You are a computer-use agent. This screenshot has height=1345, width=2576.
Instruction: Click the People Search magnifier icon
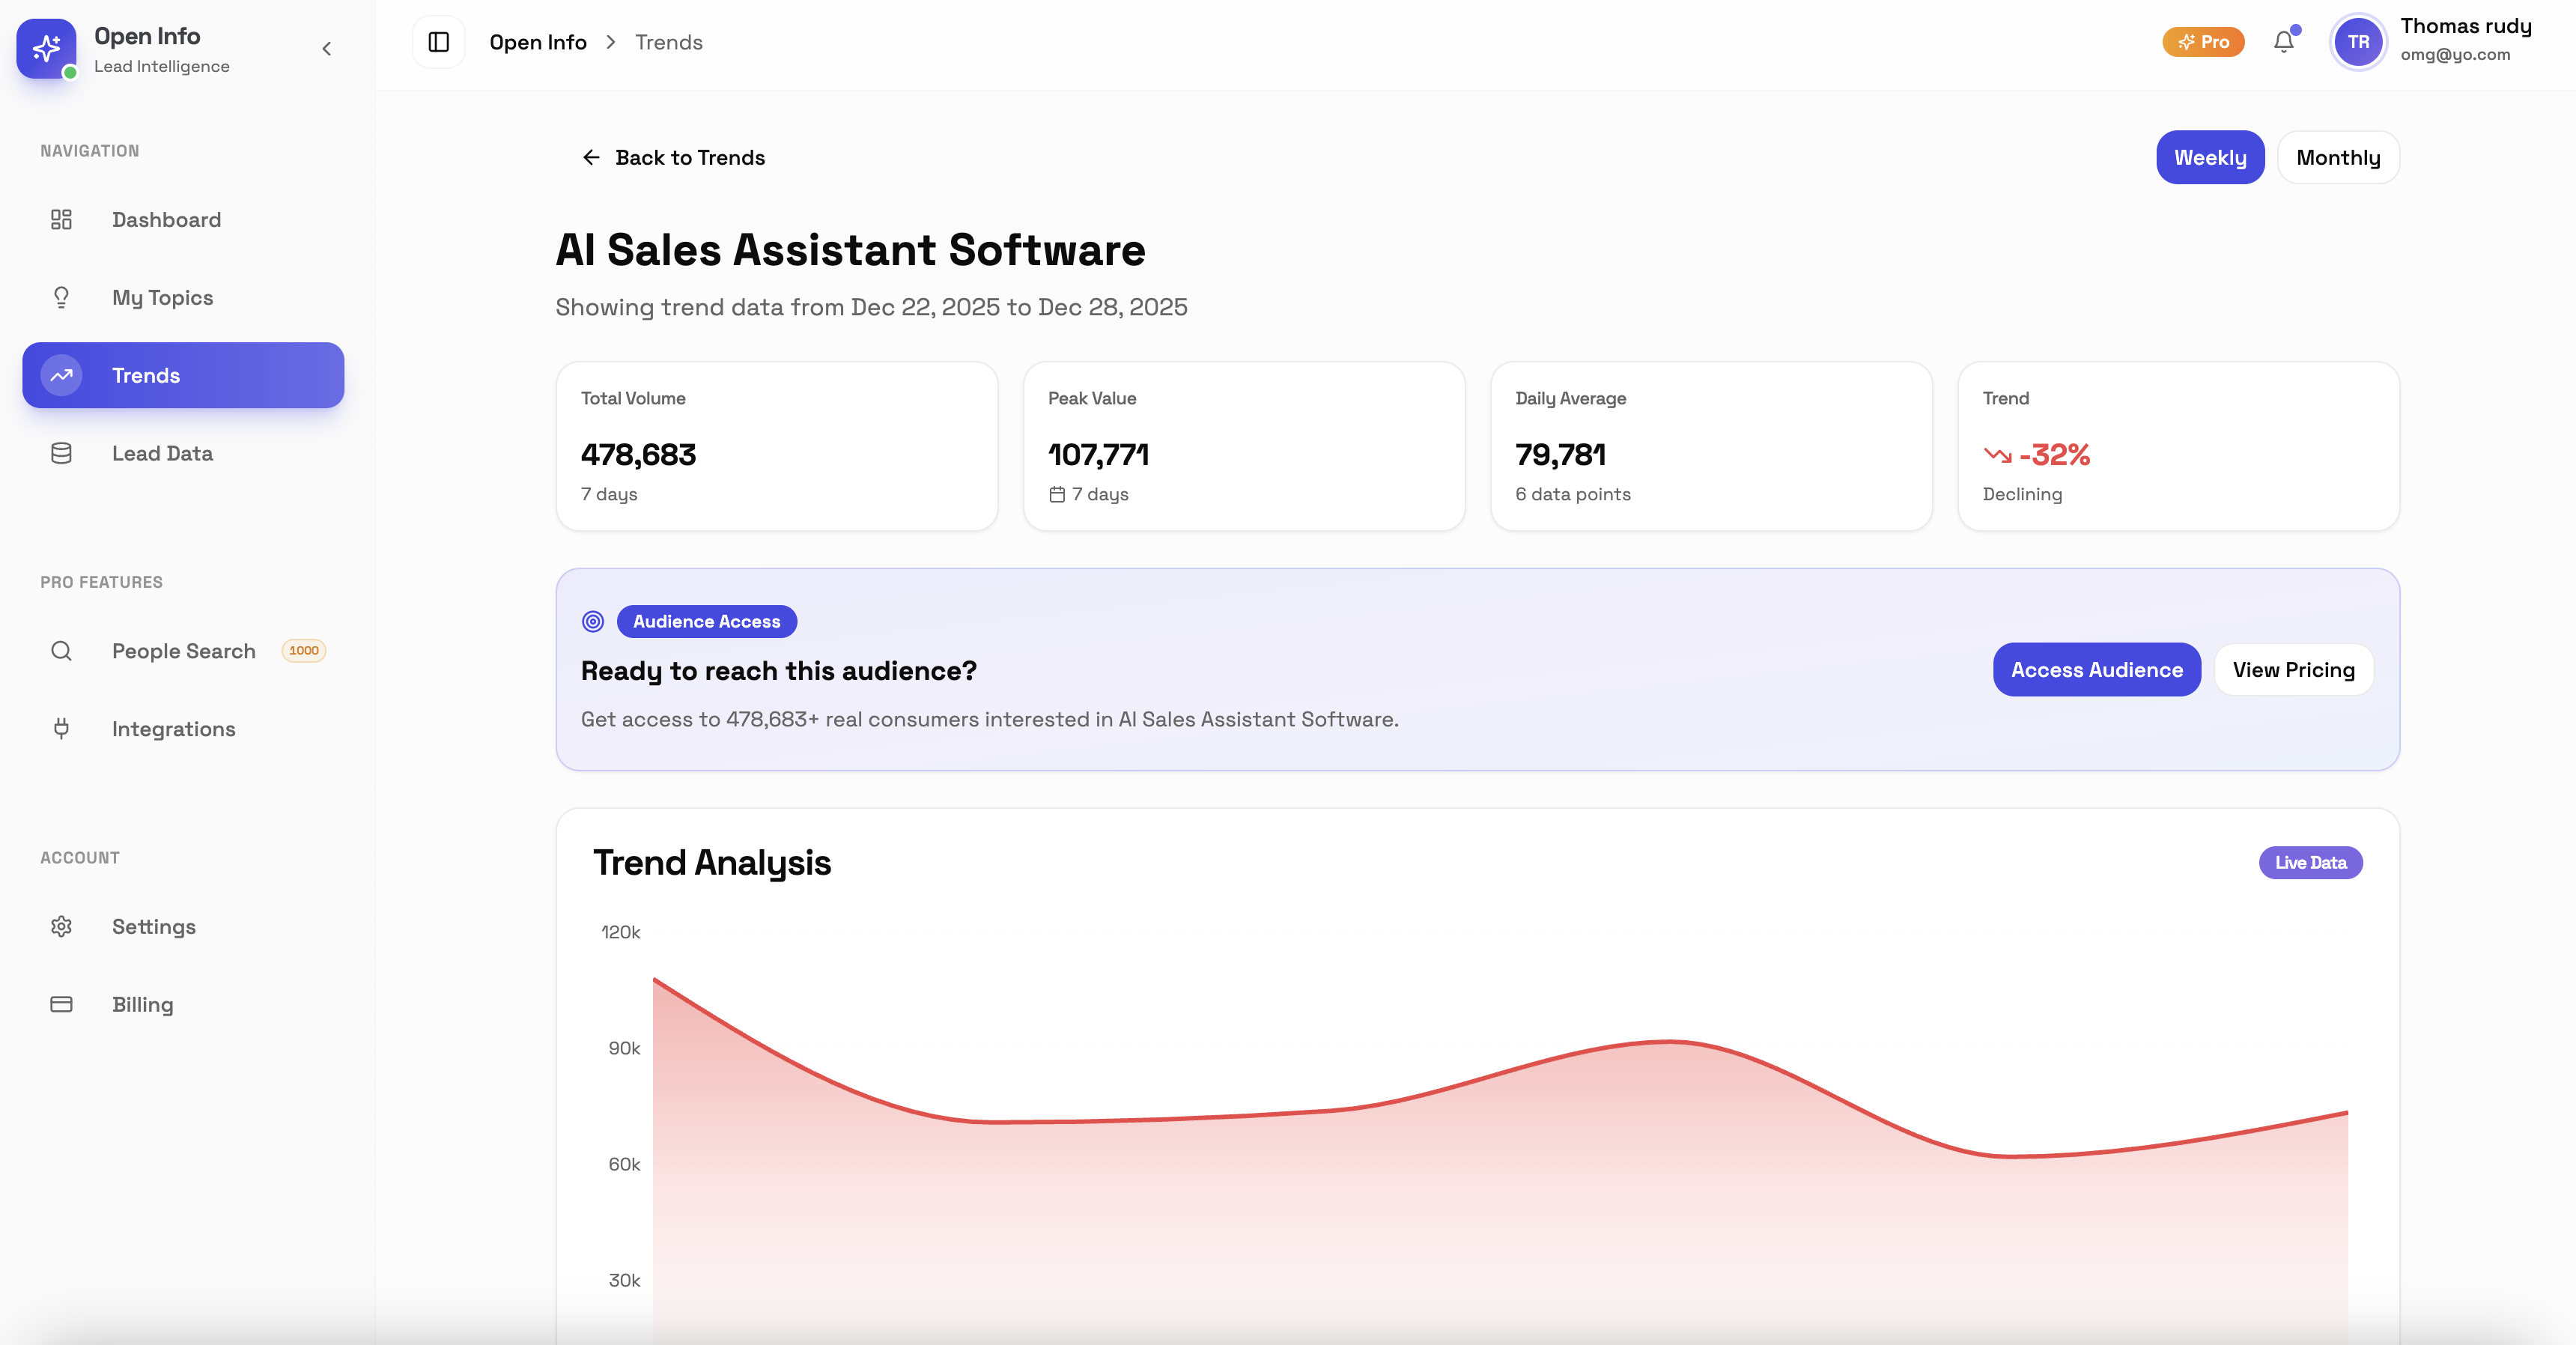tap(61, 651)
